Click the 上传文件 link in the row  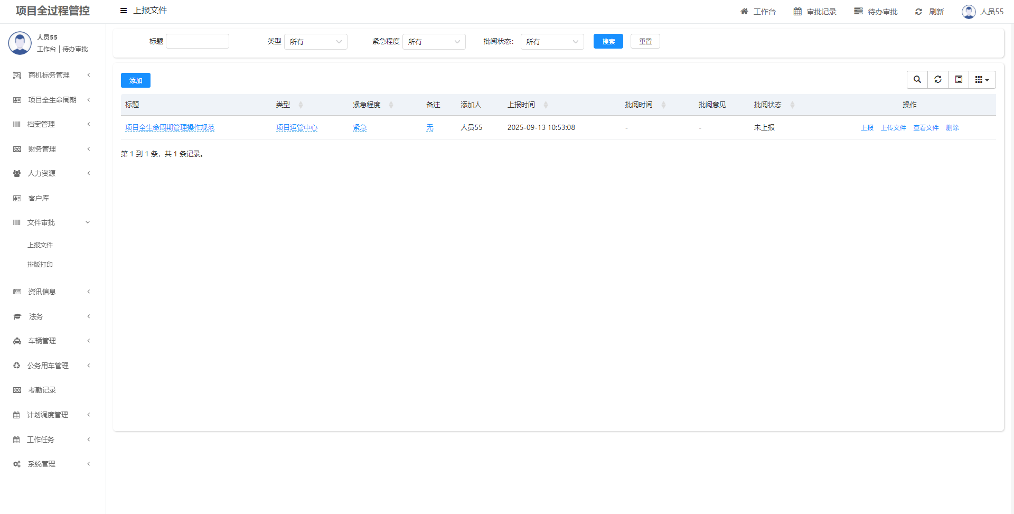893,128
